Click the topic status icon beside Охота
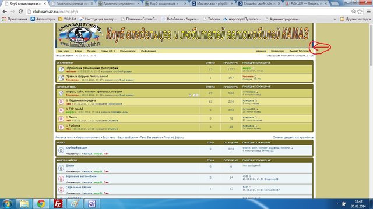This screenshot has width=373, height=209. tap(61, 118)
